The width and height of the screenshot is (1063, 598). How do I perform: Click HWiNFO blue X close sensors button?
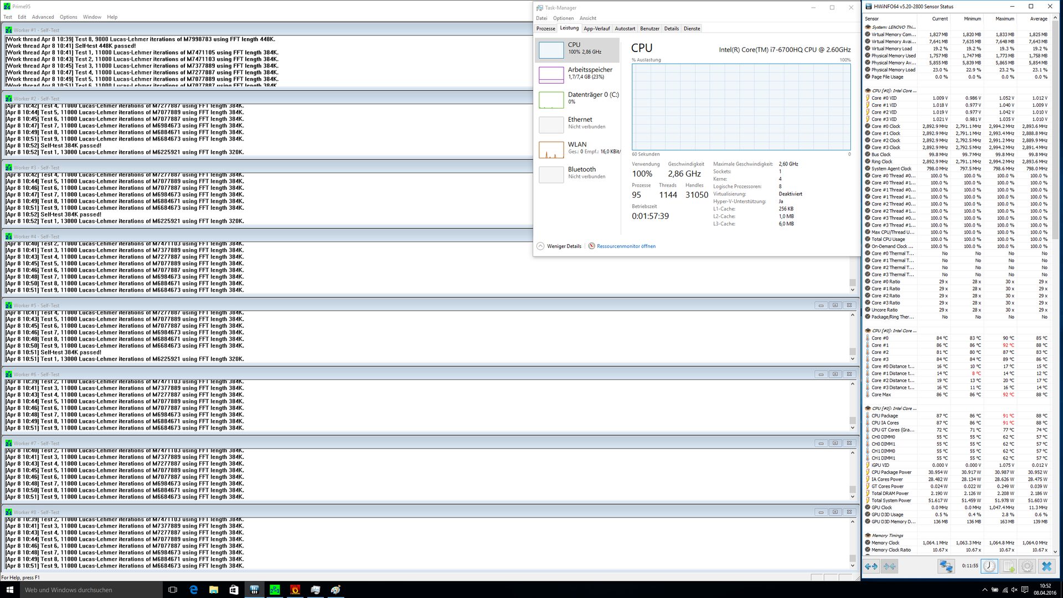point(1046,566)
